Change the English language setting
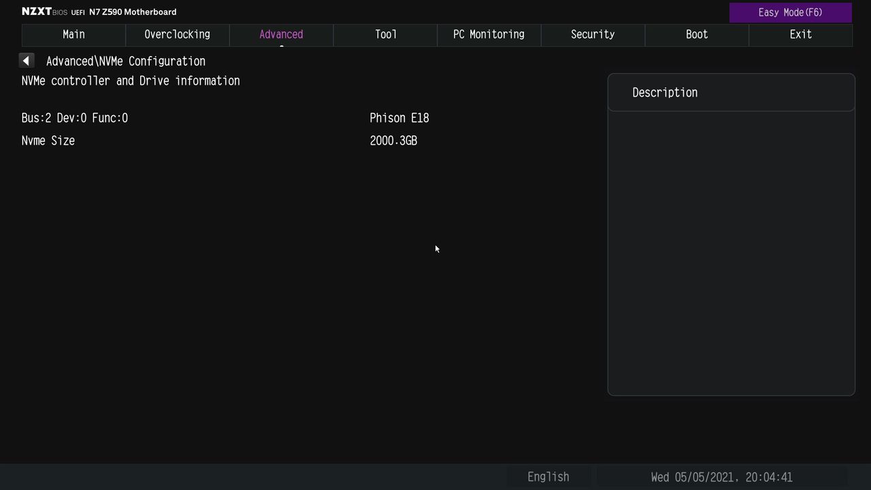 pos(548,477)
